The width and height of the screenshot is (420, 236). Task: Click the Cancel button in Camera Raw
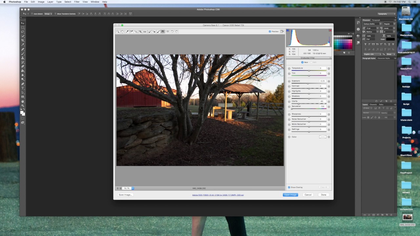coord(308,195)
